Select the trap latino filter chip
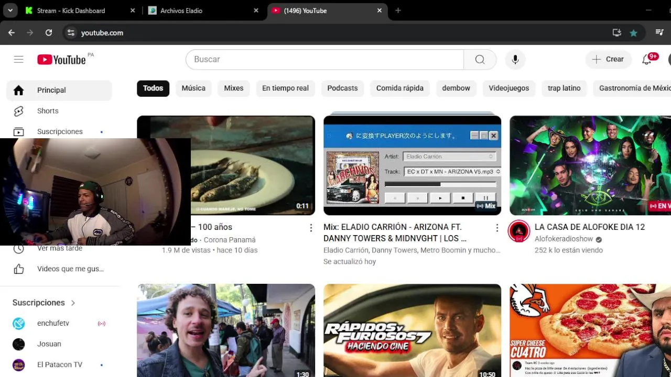671x377 pixels. point(564,88)
